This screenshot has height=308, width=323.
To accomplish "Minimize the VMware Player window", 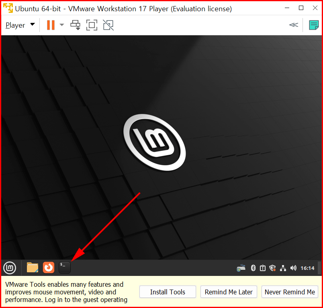I will pyautogui.click(x=287, y=8).
